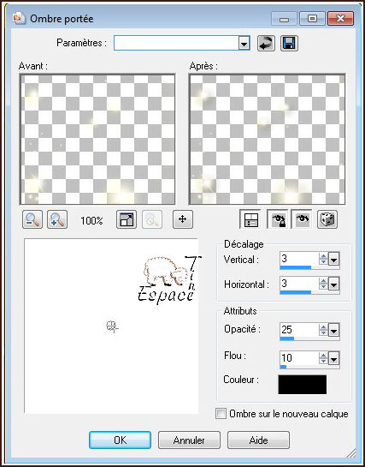Click the navigate pan arrows icon
The image size is (365, 467).
183,220
